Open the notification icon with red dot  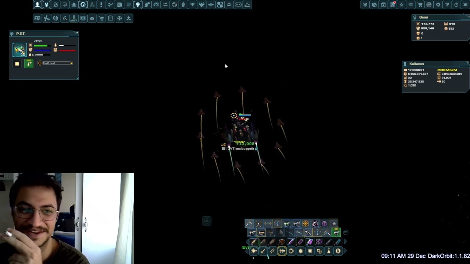coord(392,5)
